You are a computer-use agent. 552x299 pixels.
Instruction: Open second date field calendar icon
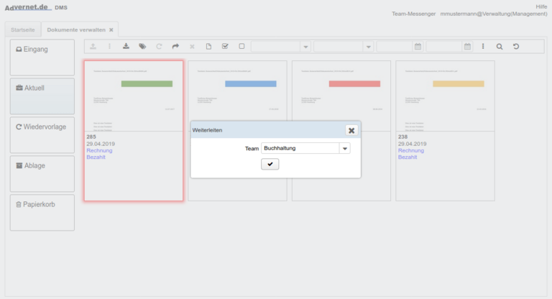point(467,47)
